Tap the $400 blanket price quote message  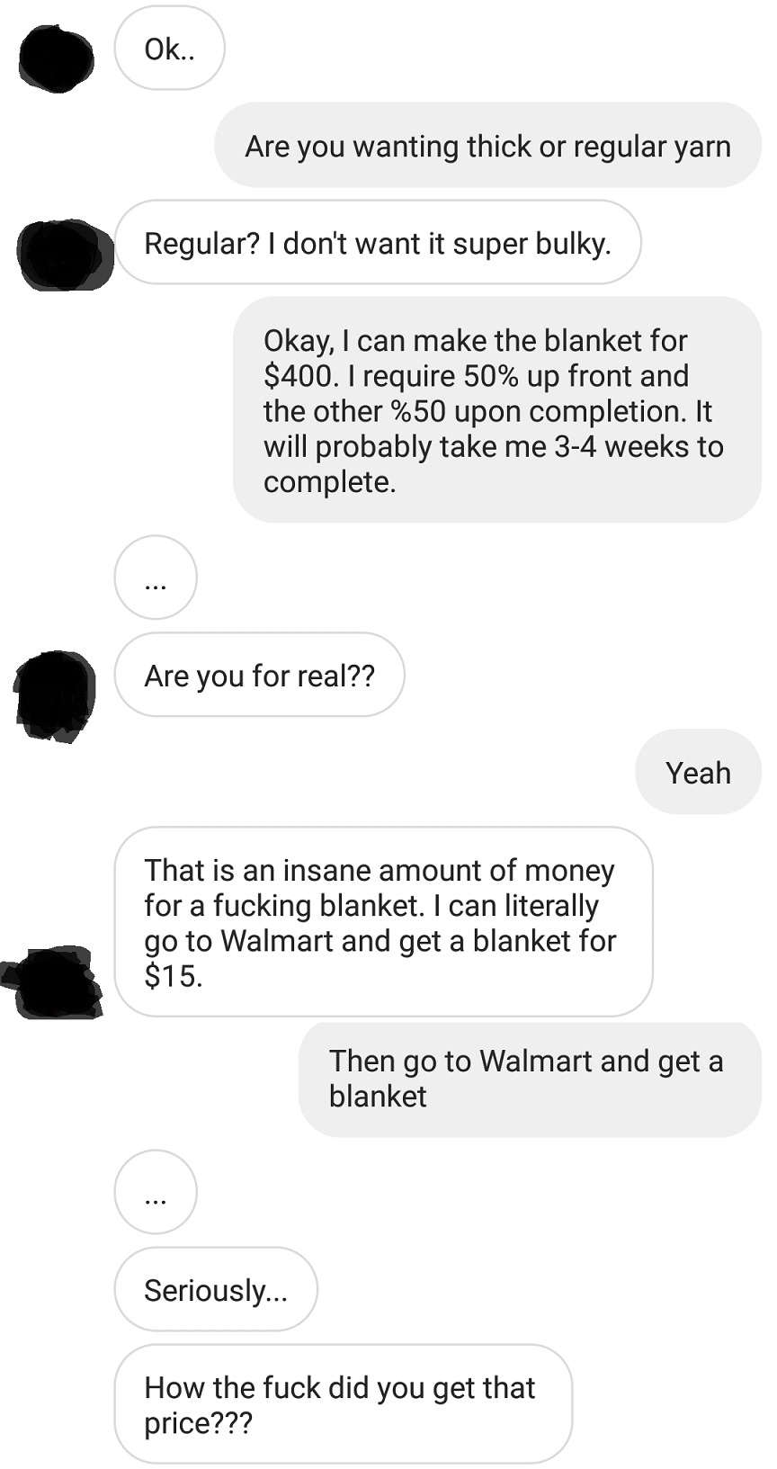click(497, 410)
